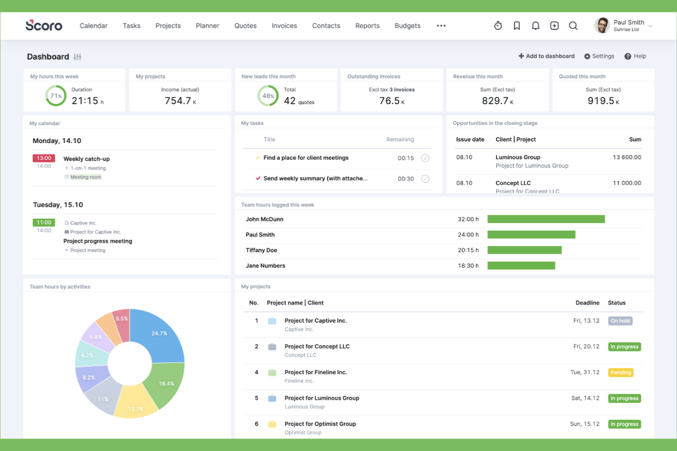Viewport: 677px width, 451px height.
Task: Open the Project progress meeting event
Action: coord(98,241)
